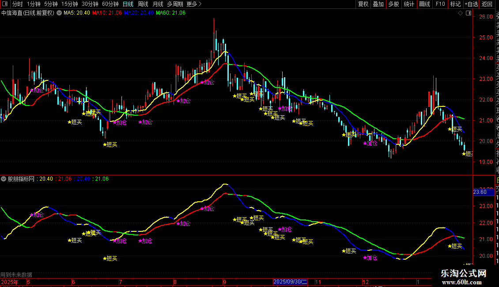Screen dimensions: 499x287
Task: Click the MA60 green value label
Action: click(x=170, y=13)
